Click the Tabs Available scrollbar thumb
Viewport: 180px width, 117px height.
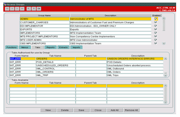(x=165, y=94)
